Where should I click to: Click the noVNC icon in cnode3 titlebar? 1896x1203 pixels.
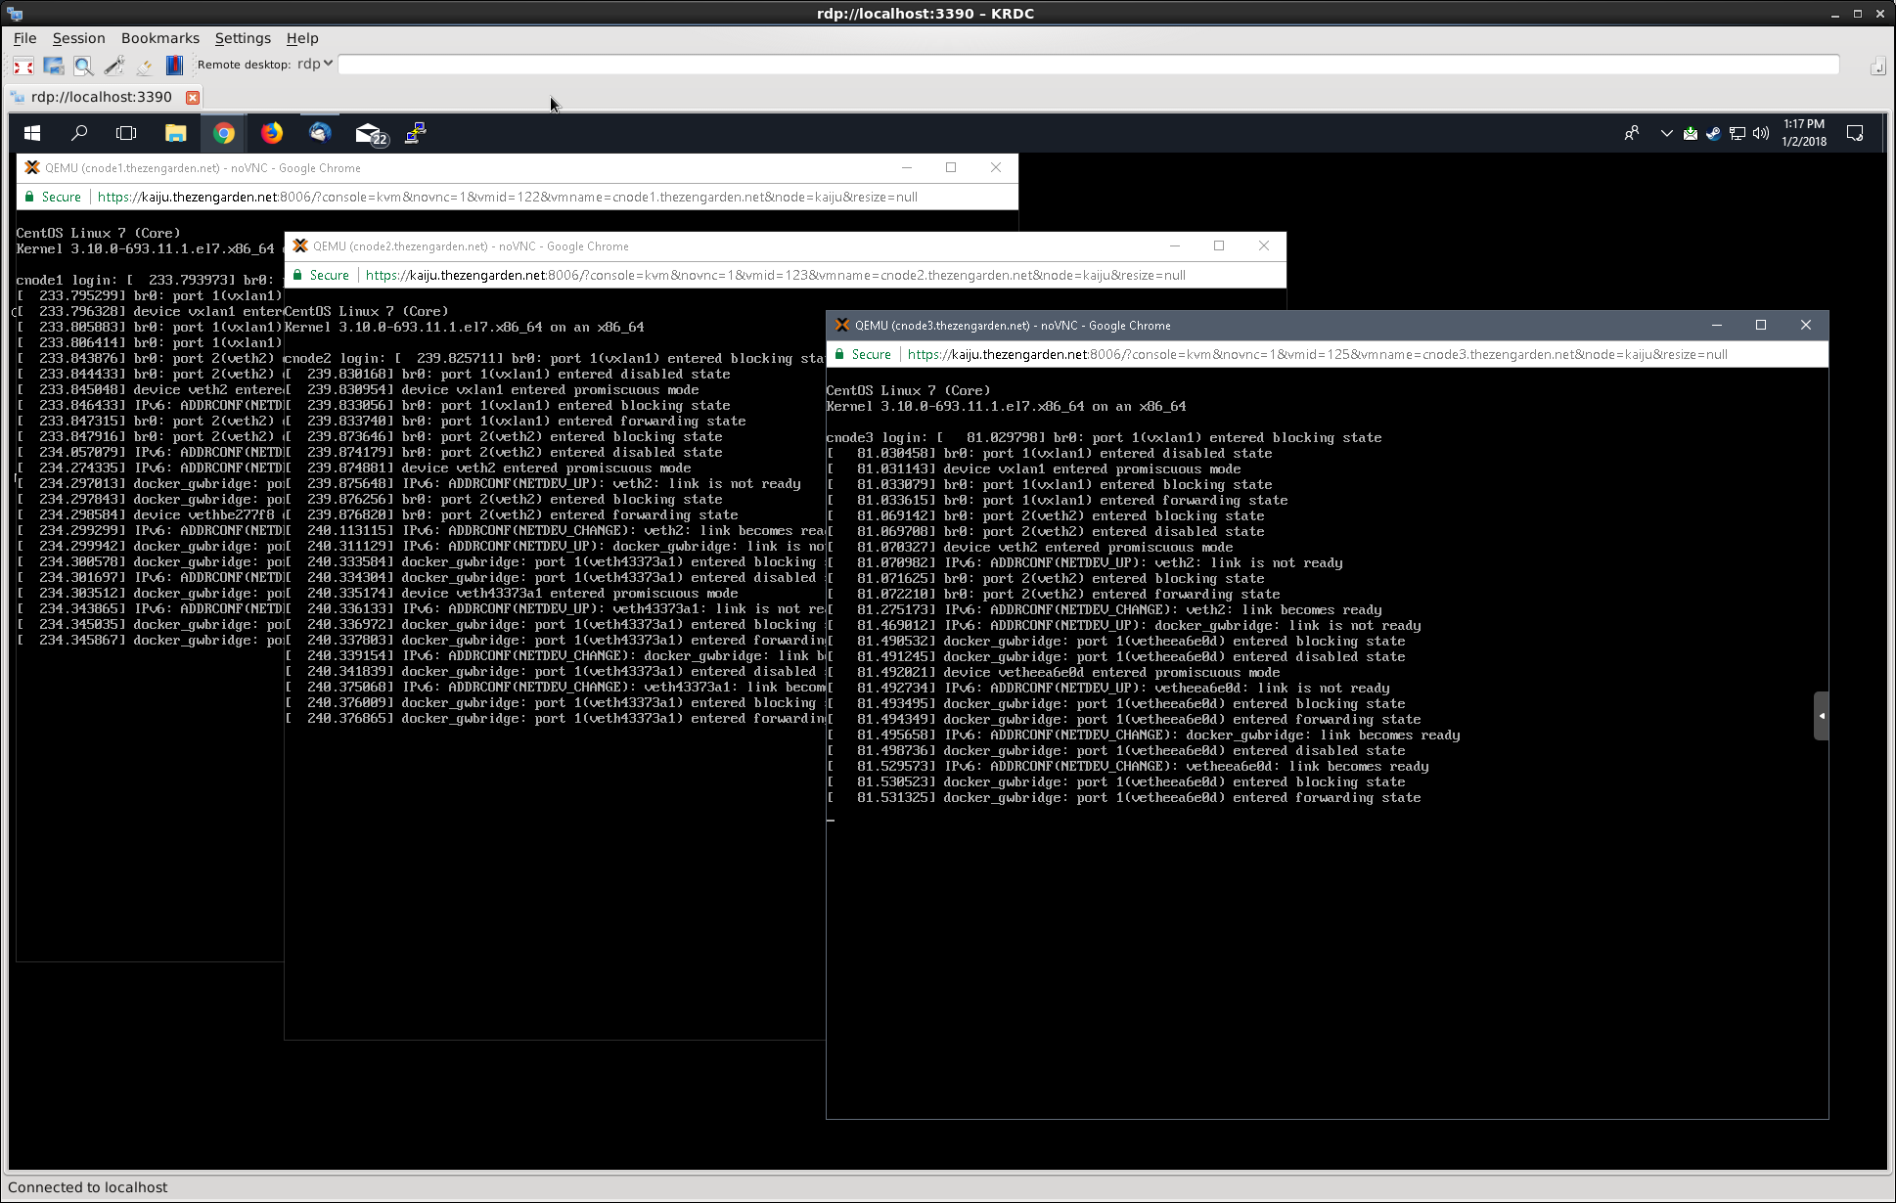(x=841, y=325)
